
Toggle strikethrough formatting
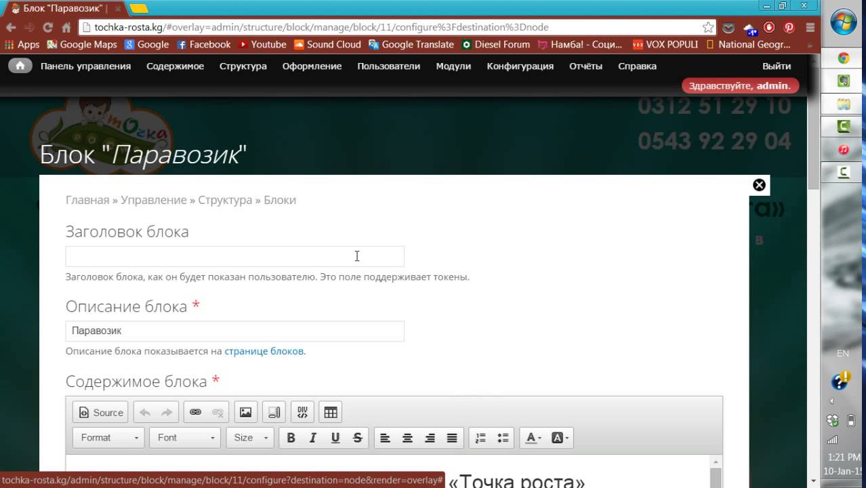[357, 438]
